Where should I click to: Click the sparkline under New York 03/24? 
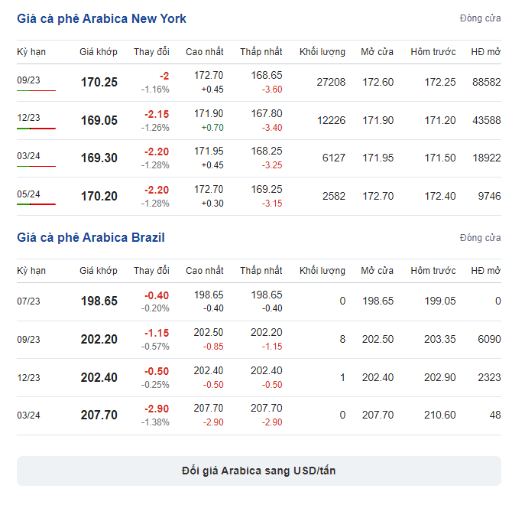tap(36, 166)
